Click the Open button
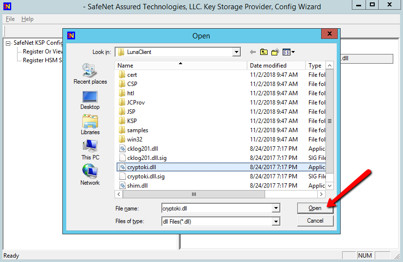Screen dimensions: 403x262 [315, 208]
